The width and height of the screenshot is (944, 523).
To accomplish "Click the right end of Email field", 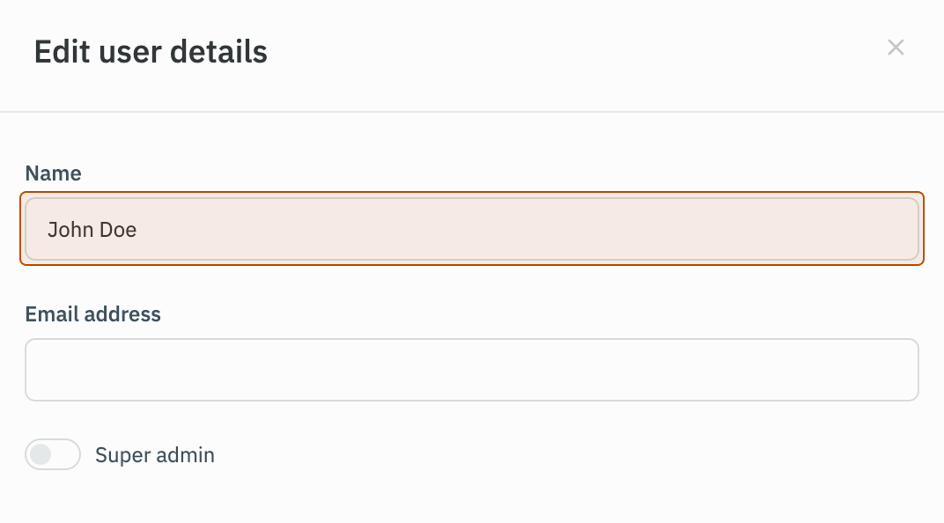I will coord(898,370).
